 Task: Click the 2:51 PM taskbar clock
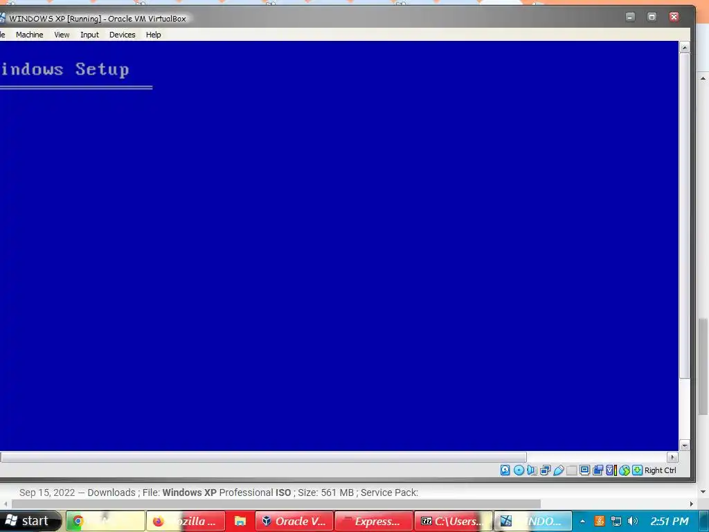(x=670, y=522)
